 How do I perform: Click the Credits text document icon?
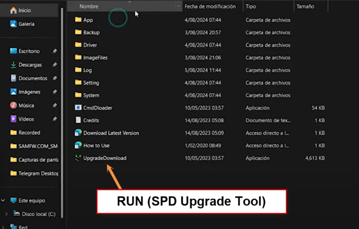coord(78,120)
